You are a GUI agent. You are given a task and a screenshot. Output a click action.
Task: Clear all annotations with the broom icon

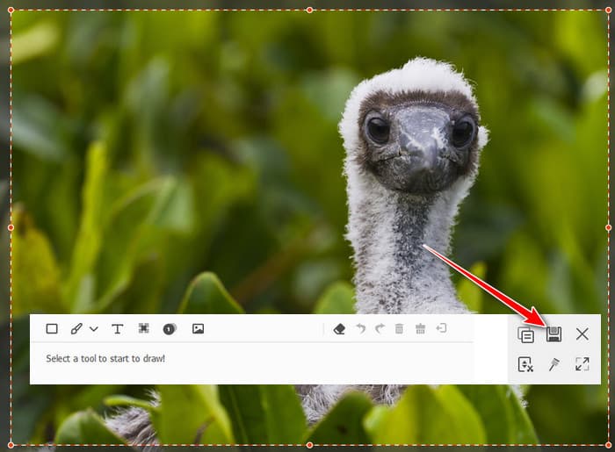coord(420,329)
